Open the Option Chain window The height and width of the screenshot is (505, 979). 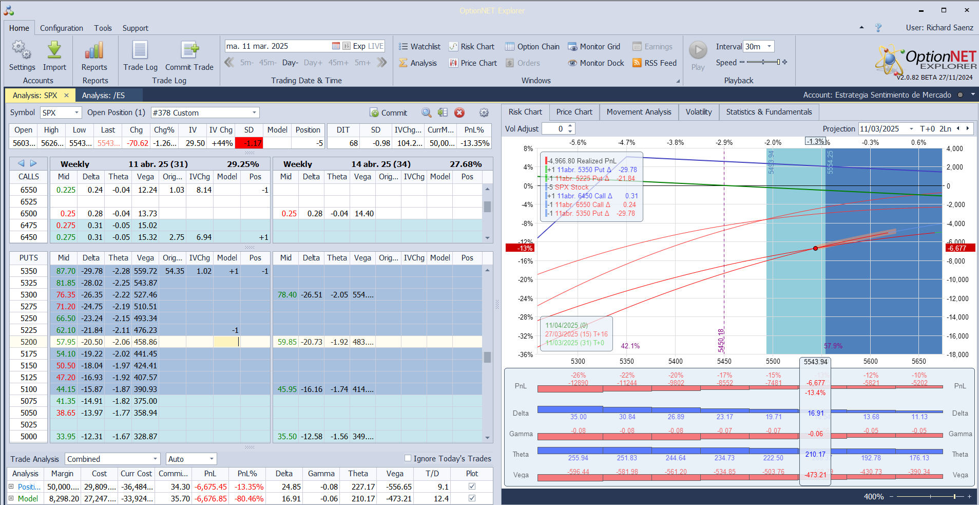pyautogui.click(x=532, y=46)
